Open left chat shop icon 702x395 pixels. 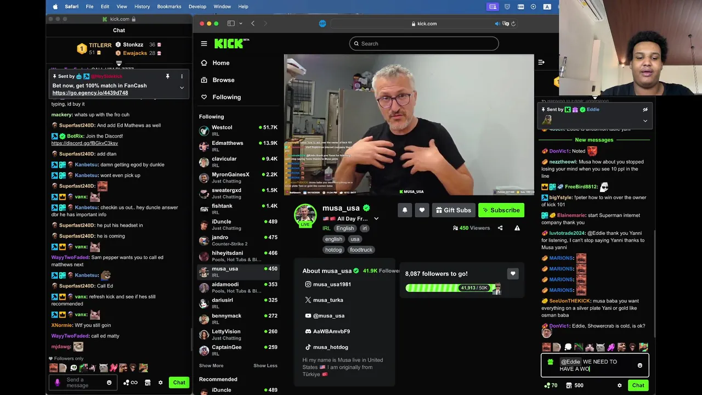click(148, 383)
